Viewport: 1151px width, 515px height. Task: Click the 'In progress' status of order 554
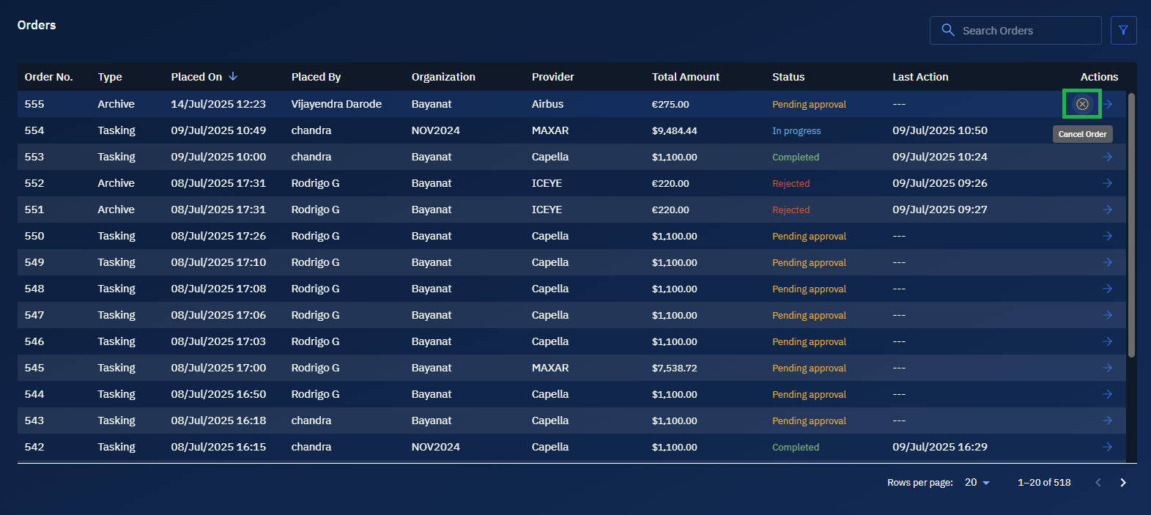click(796, 130)
